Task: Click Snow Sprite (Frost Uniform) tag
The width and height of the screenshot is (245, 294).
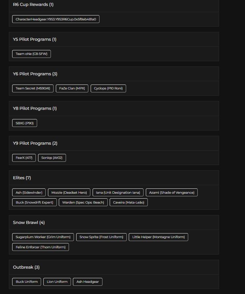Action: (x=101, y=237)
